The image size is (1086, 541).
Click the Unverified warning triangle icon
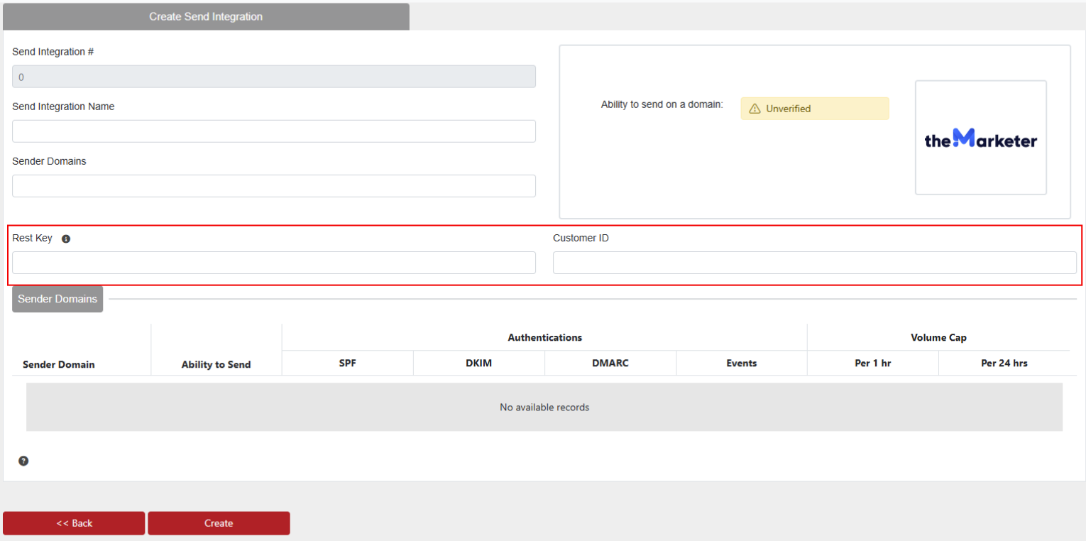coord(755,109)
